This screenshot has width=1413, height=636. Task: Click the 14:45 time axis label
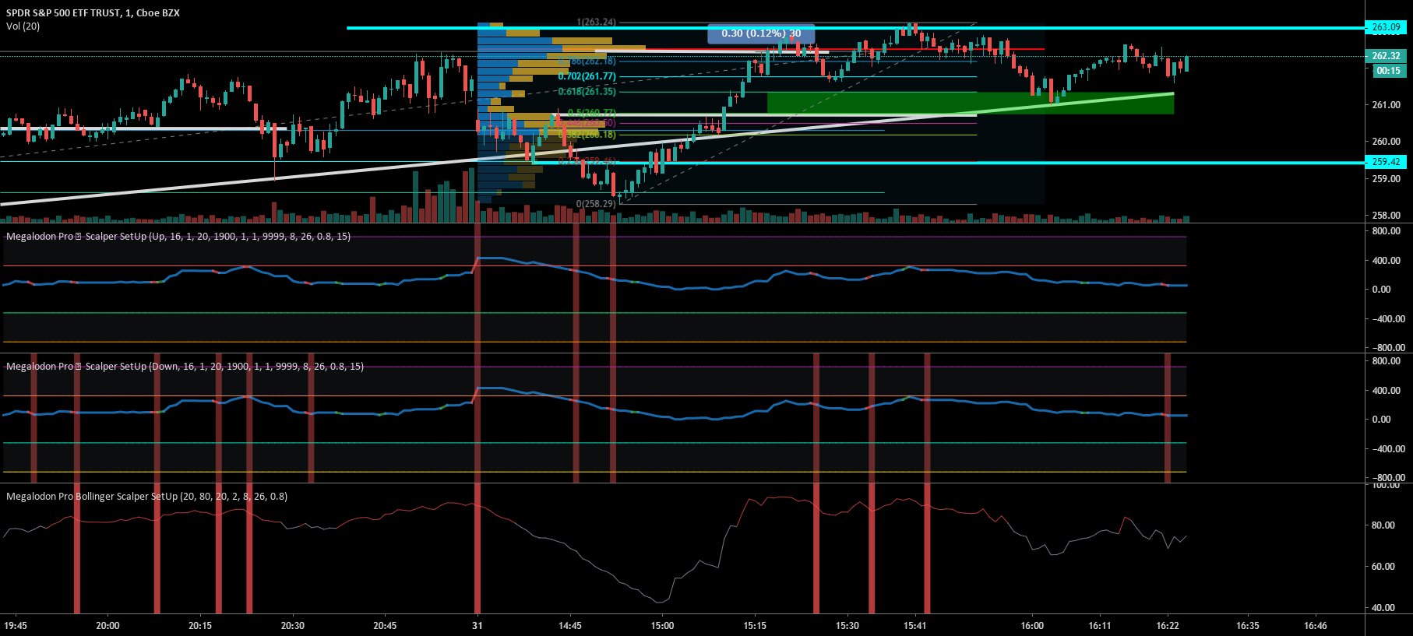coord(570,626)
